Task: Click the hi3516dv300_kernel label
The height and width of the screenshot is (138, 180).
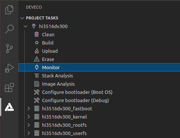Action: (x=64, y=117)
